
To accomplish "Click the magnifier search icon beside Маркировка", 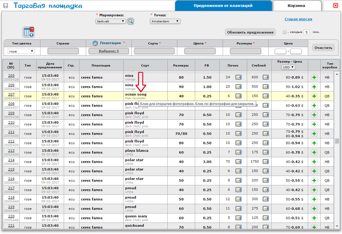I will 131,21.
